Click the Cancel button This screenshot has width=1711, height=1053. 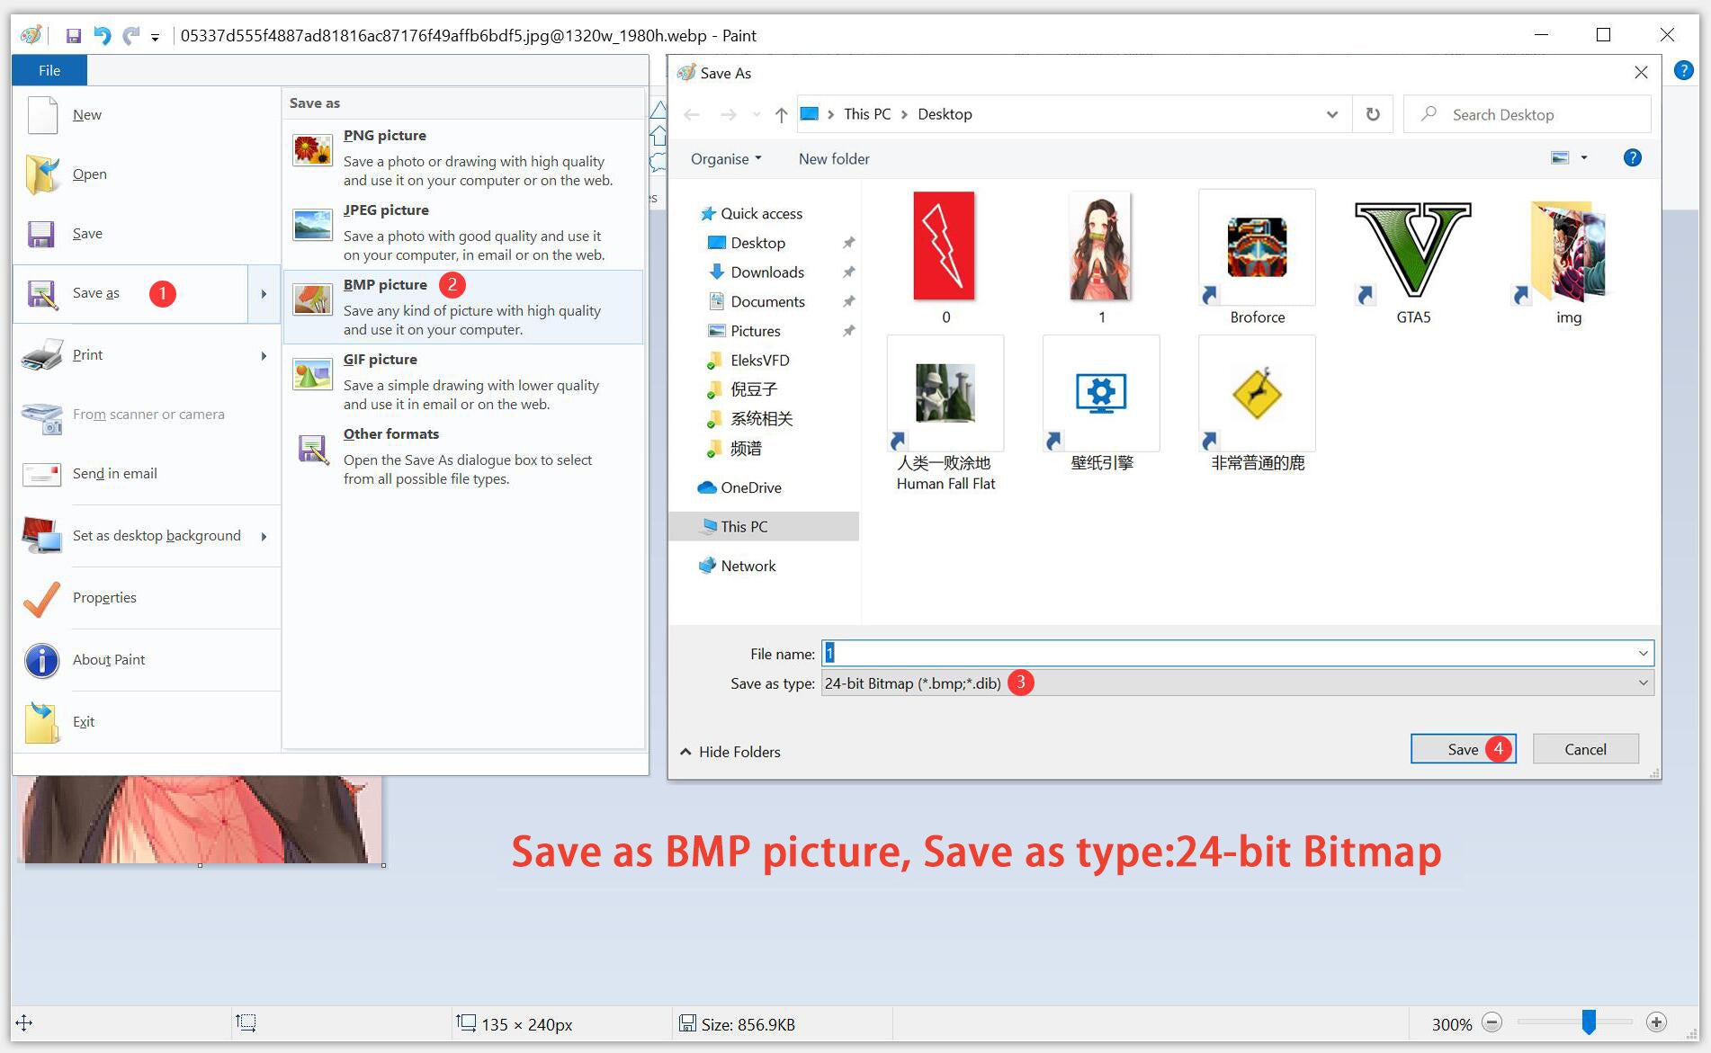pyautogui.click(x=1584, y=749)
